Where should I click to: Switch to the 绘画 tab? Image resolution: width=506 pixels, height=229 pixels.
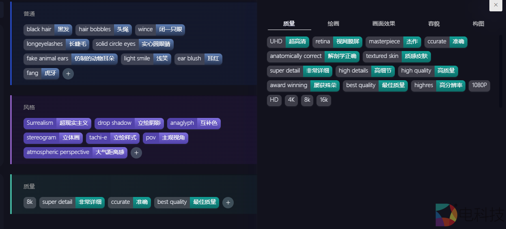point(333,24)
